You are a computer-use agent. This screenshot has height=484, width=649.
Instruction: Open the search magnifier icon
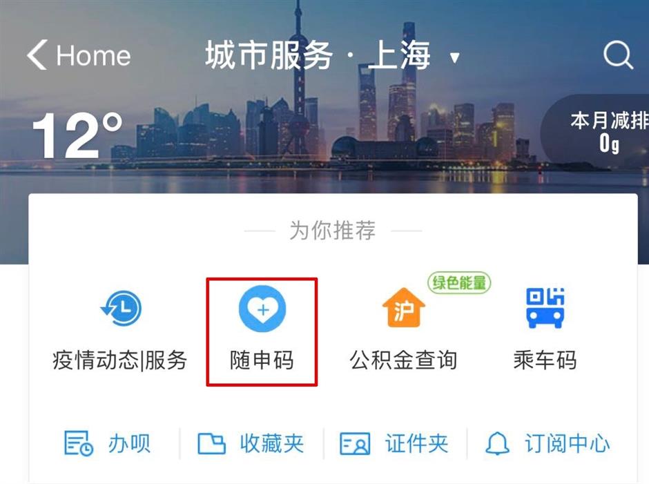(x=618, y=55)
